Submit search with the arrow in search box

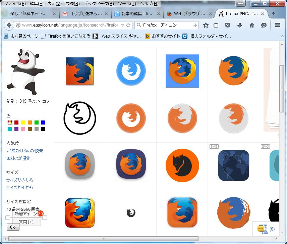pos(195,25)
